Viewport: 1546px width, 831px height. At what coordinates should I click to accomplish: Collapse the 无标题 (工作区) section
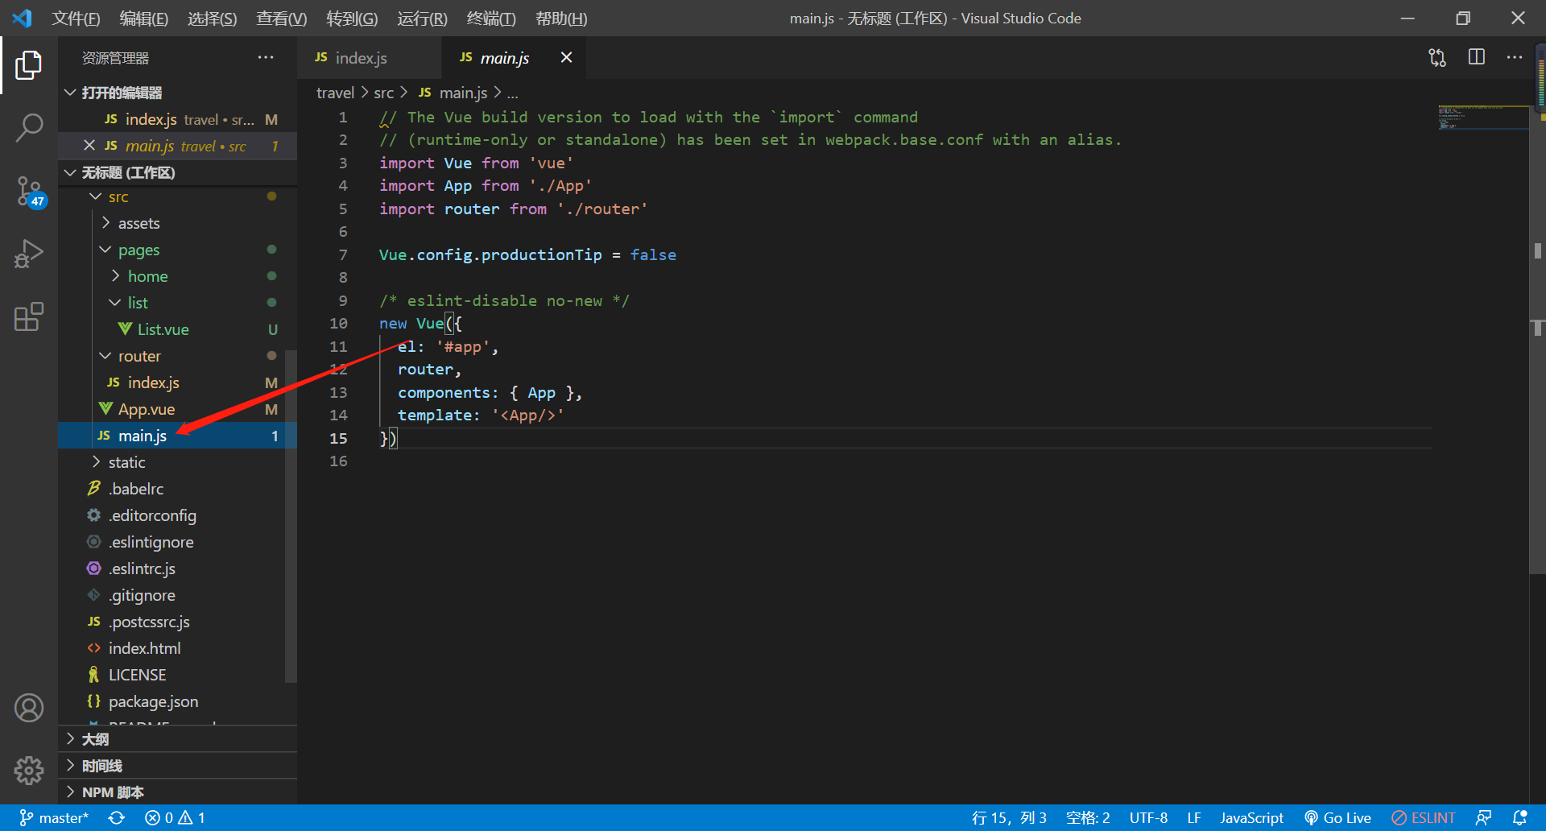pos(177,172)
